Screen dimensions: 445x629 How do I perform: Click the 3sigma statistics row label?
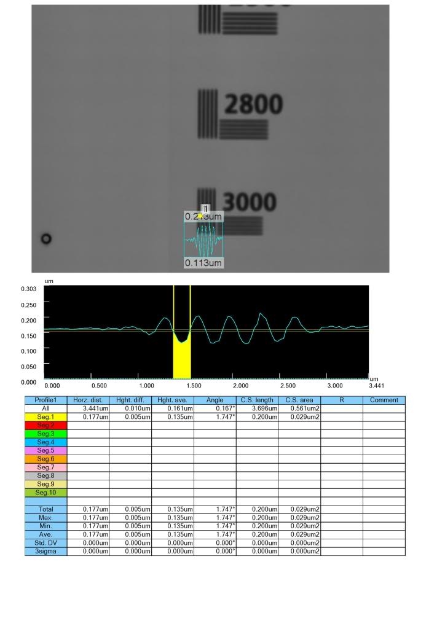pyautogui.click(x=45, y=552)
